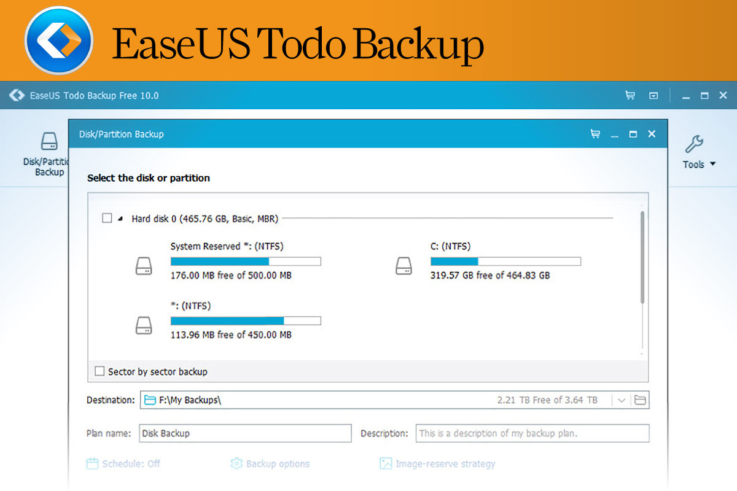This screenshot has width=737, height=491.
Task: Check the Hard disk 0 checkbox
Action: tap(107, 218)
